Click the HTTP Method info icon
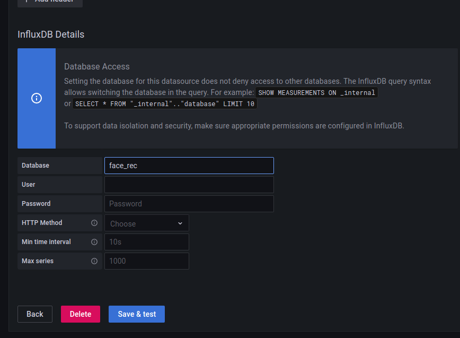The width and height of the screenshot is (460, 338). [94, 223]
